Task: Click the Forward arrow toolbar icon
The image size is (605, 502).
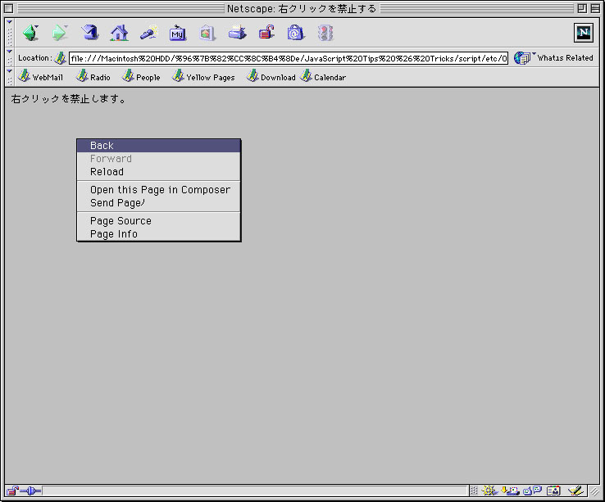Action: [59, 33]
